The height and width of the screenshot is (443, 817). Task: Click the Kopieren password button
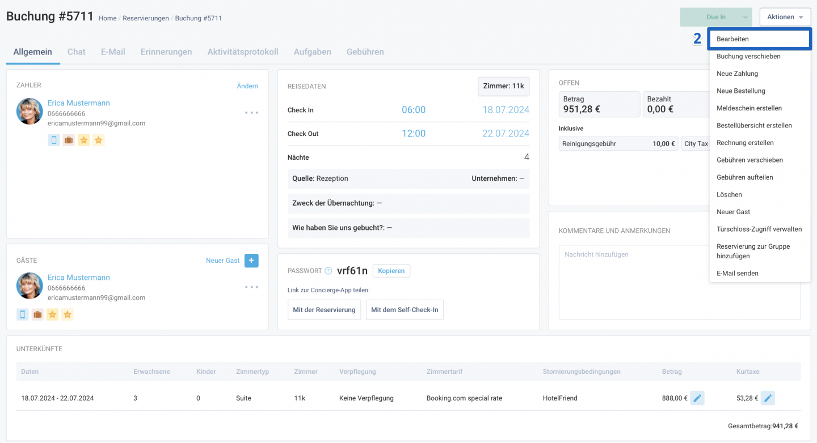(x=391, y=271)
